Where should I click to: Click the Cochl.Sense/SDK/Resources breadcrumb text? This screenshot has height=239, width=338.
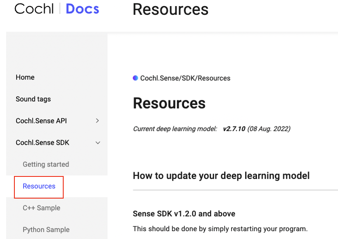[x=185, y=78]
